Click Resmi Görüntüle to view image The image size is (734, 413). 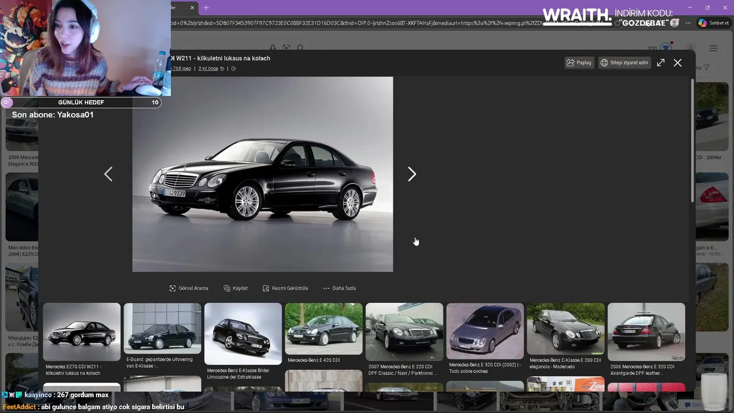285,288
